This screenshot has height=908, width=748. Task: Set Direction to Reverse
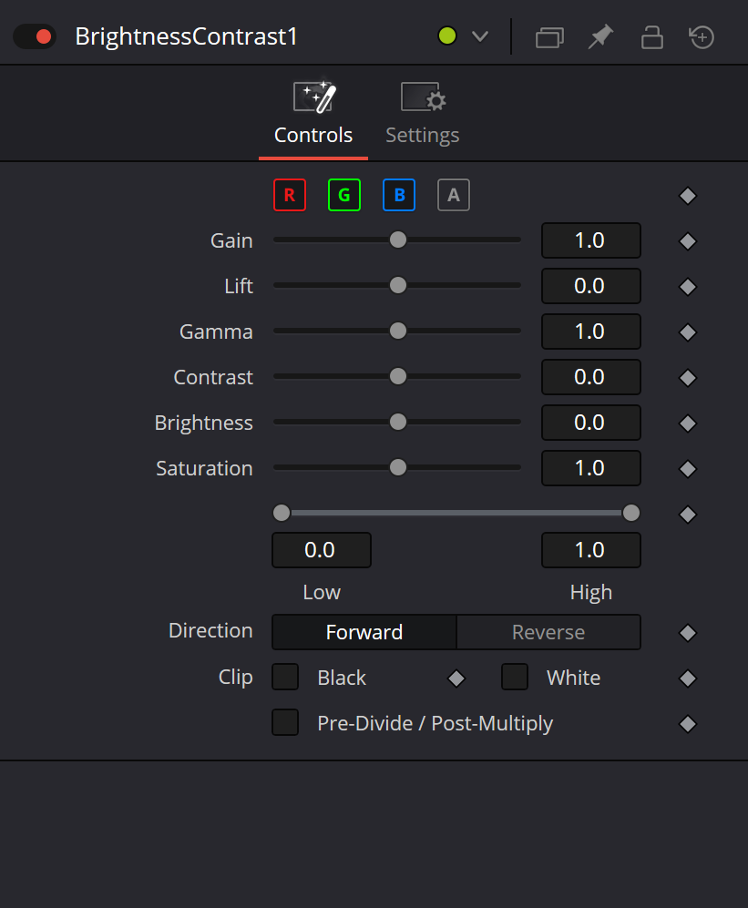coord(548,632)
